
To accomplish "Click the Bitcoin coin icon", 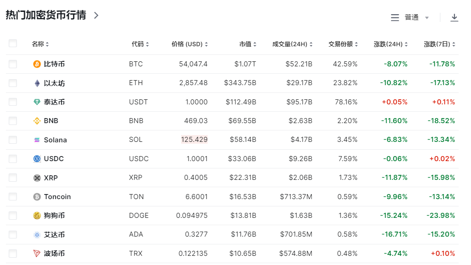I will 37,64.
